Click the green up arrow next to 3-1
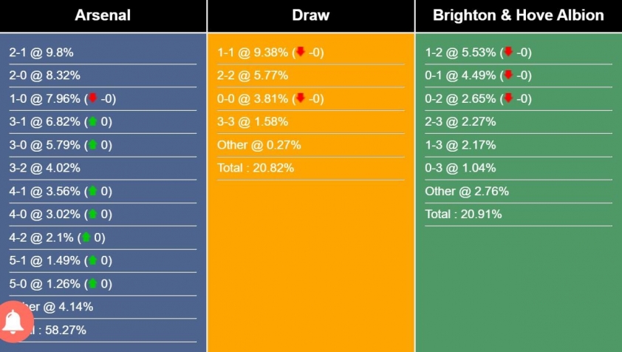This screenshot has height=352, width=622. (92, 121)
